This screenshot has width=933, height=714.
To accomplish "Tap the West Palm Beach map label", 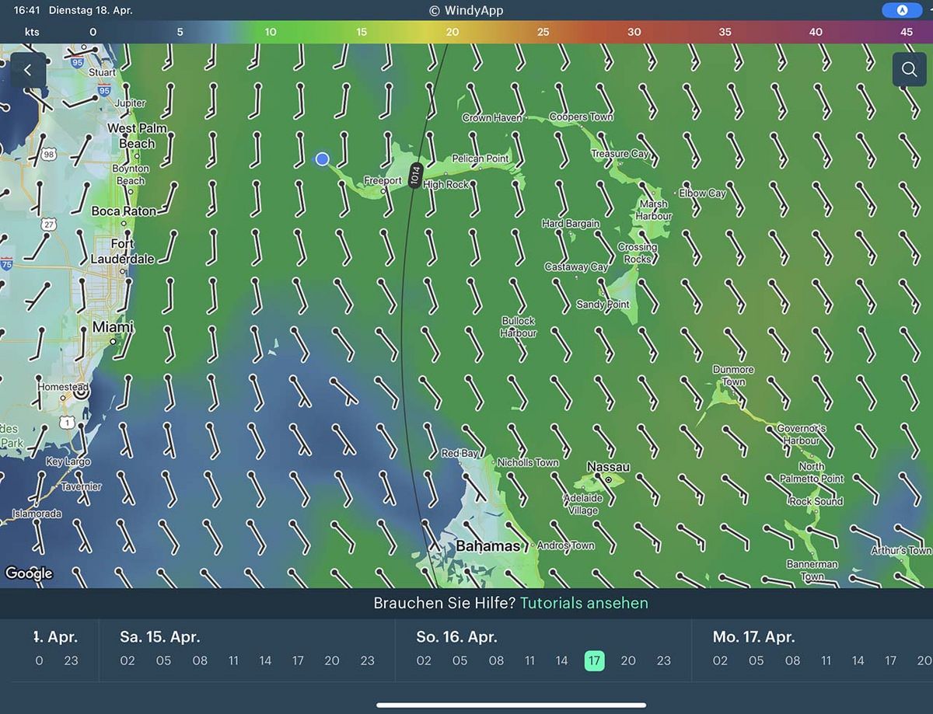I will tap(137, 136).
